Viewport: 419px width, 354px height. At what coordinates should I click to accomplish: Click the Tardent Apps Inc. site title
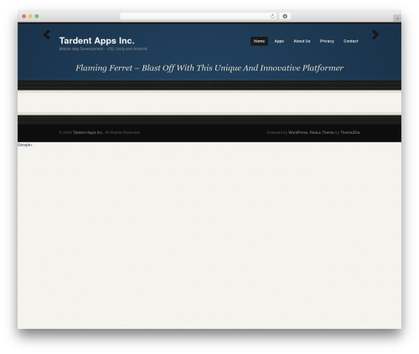coord(96,41)
